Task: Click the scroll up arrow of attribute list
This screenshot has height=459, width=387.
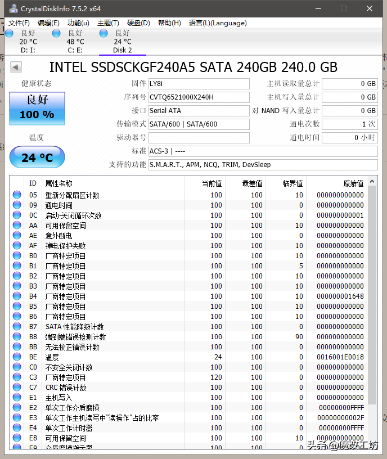Action: (372, 181)
